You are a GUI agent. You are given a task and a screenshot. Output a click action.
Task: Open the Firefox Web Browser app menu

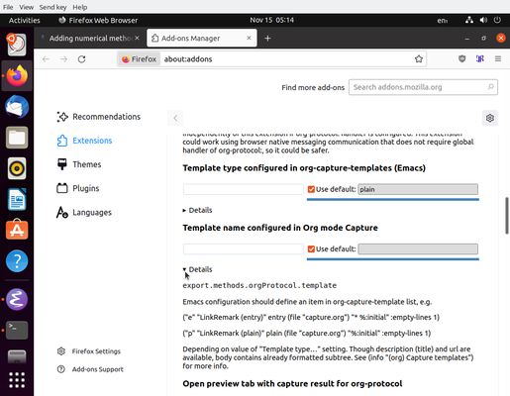click(98, 20)
